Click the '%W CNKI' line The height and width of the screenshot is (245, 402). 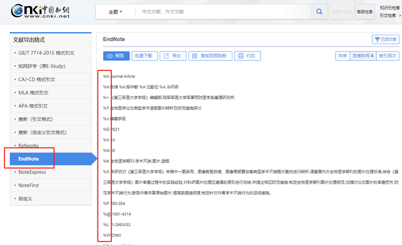[x=112, y=235]
